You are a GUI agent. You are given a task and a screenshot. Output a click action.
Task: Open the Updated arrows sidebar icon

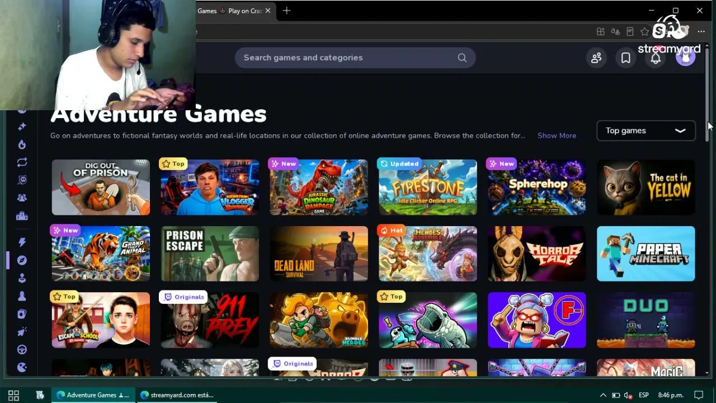(22, 162)
